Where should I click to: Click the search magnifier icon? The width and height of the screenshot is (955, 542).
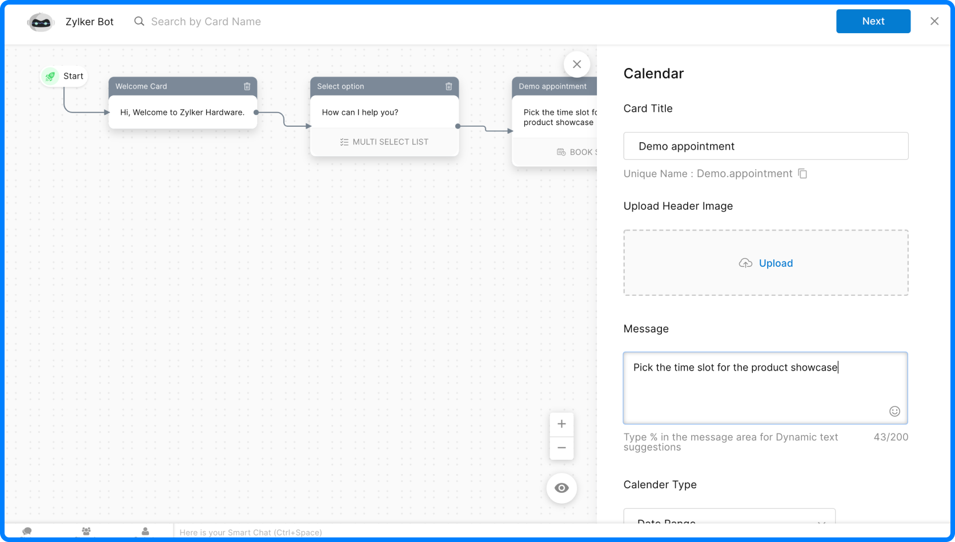pos(139,22)
